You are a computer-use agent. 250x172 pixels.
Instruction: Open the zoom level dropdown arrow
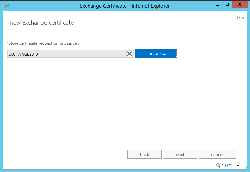[x=238, y=166]
